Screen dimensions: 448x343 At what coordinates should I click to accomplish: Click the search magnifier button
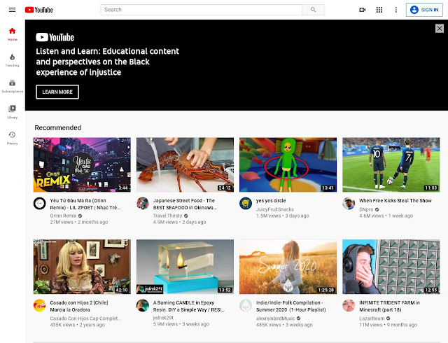[x=313, y=10]
